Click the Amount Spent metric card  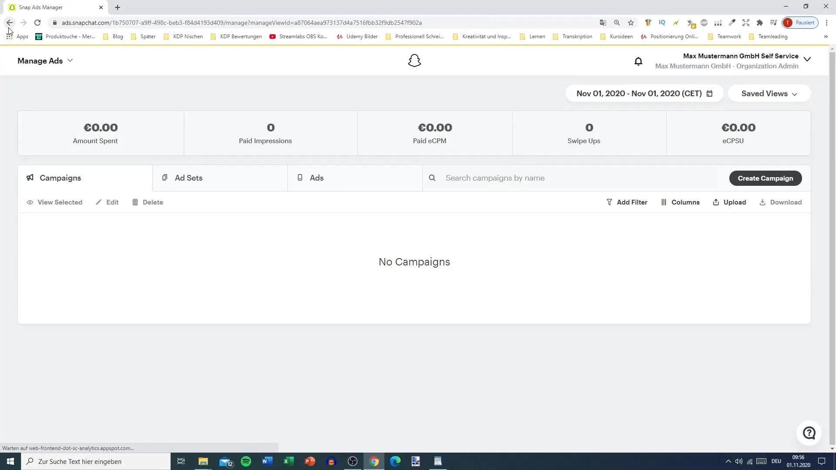101,133
